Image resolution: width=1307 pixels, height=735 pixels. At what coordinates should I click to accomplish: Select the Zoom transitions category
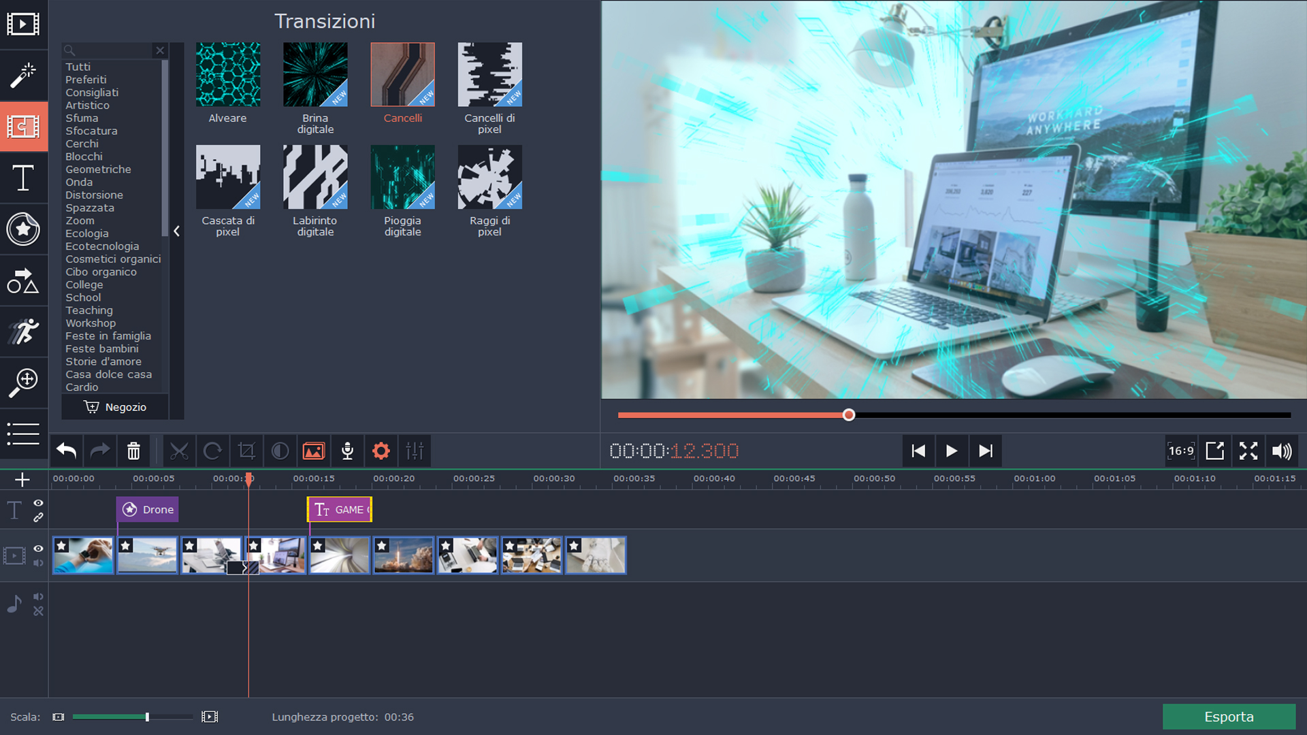80,220
